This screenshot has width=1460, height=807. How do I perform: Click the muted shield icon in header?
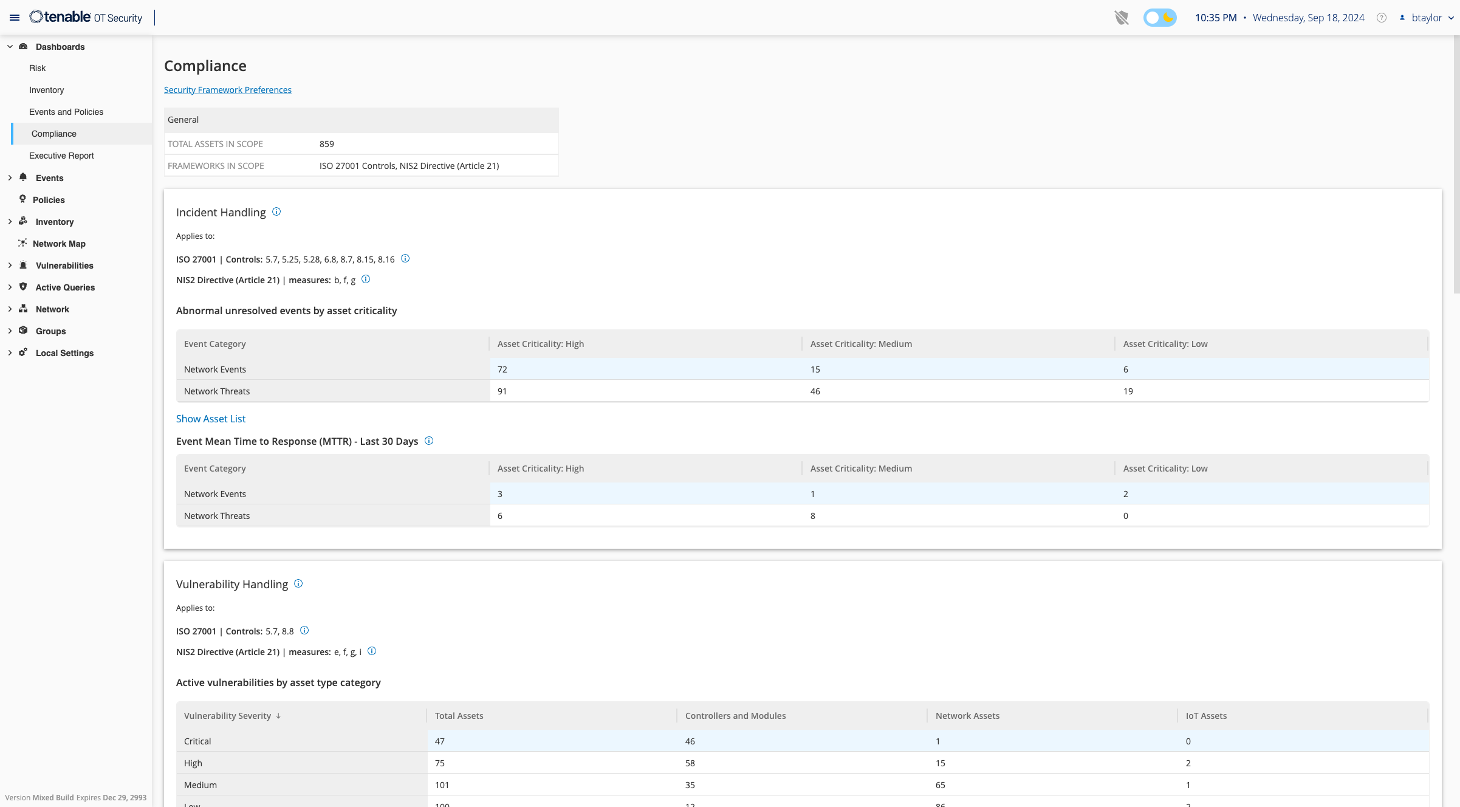click(1122, 18)
